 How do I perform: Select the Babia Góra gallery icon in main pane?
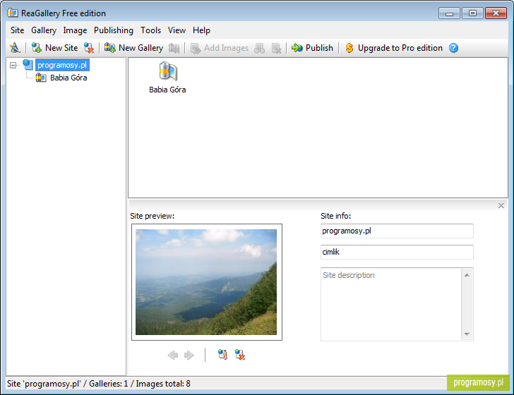coord(167,78)
